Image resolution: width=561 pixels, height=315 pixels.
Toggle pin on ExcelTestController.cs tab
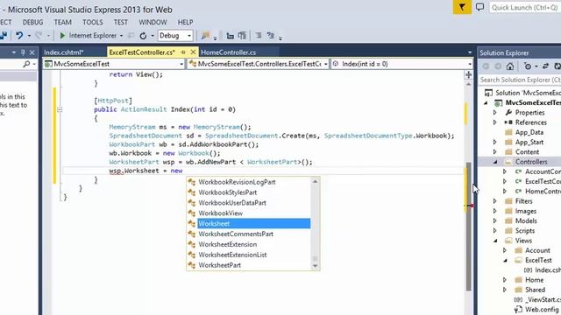coord(183,52)
